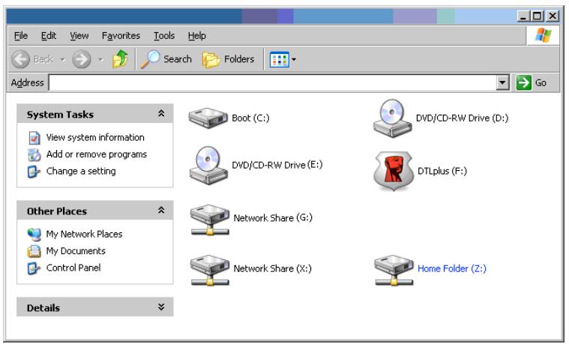Go to My Documents link

point(76,251)
